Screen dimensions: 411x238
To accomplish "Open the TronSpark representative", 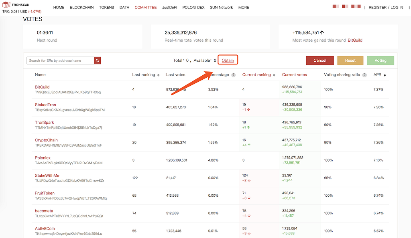I will 44,122.
